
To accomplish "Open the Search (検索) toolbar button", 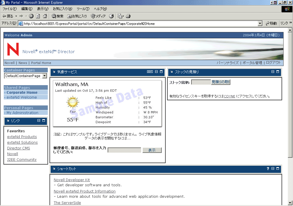I will 58,16.
